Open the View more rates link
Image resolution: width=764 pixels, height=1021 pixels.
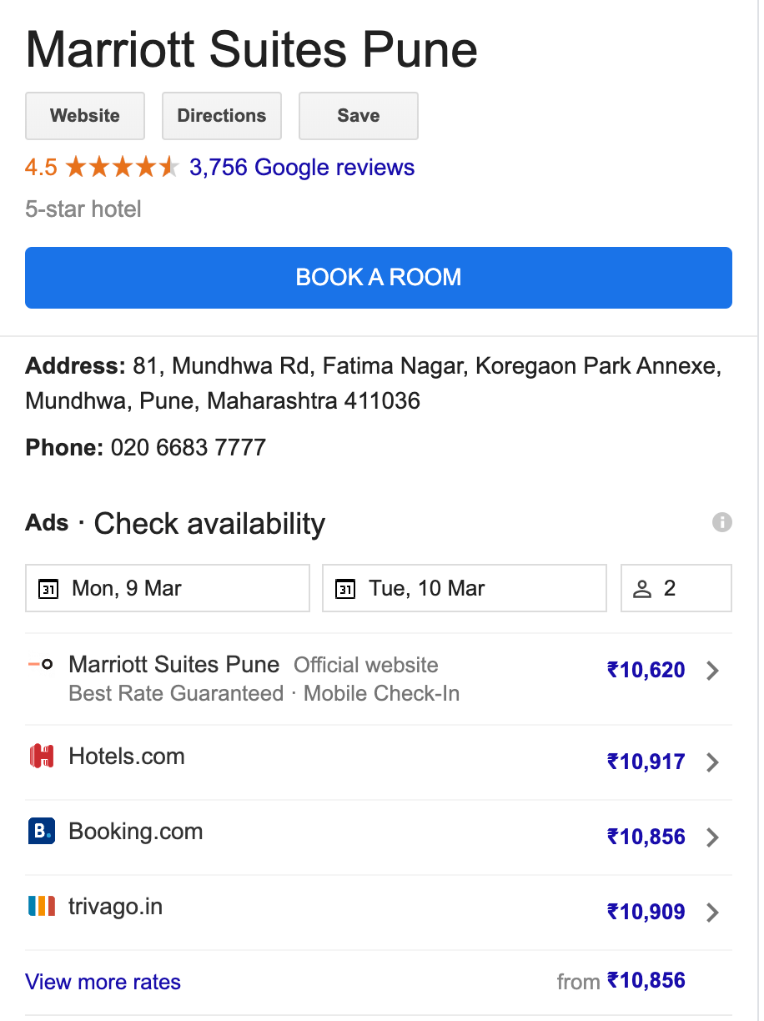(x=103, y=982)
